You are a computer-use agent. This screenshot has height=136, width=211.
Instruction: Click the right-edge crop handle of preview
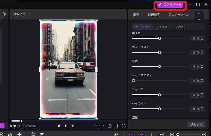pos(96,69)
